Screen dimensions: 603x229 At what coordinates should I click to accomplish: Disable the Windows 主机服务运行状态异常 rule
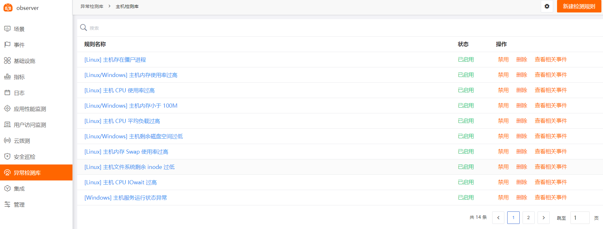click(503, 198)
